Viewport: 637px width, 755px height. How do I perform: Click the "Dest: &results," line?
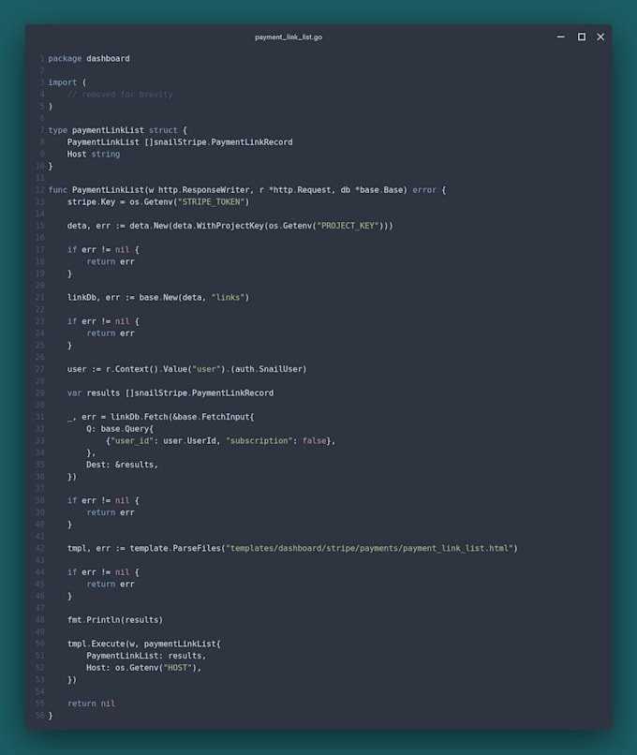coord(122,464)
